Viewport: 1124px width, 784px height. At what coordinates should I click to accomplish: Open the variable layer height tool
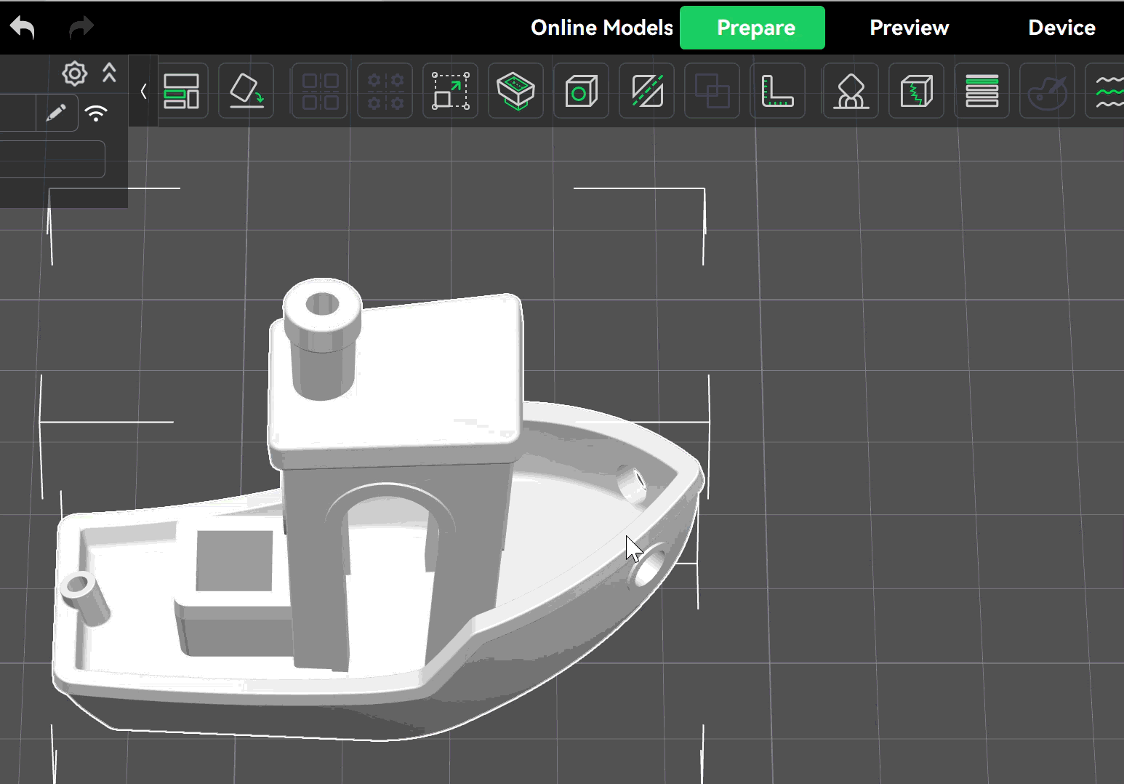982,92
